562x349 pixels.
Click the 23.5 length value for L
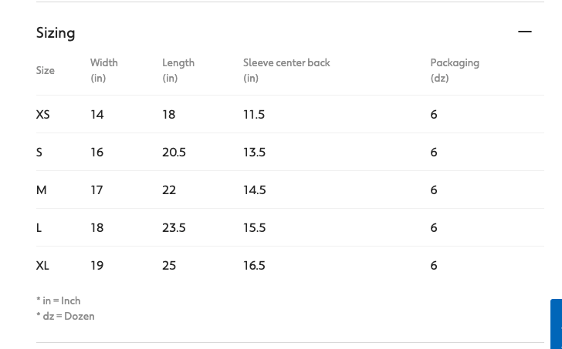(x=174, y=227)
